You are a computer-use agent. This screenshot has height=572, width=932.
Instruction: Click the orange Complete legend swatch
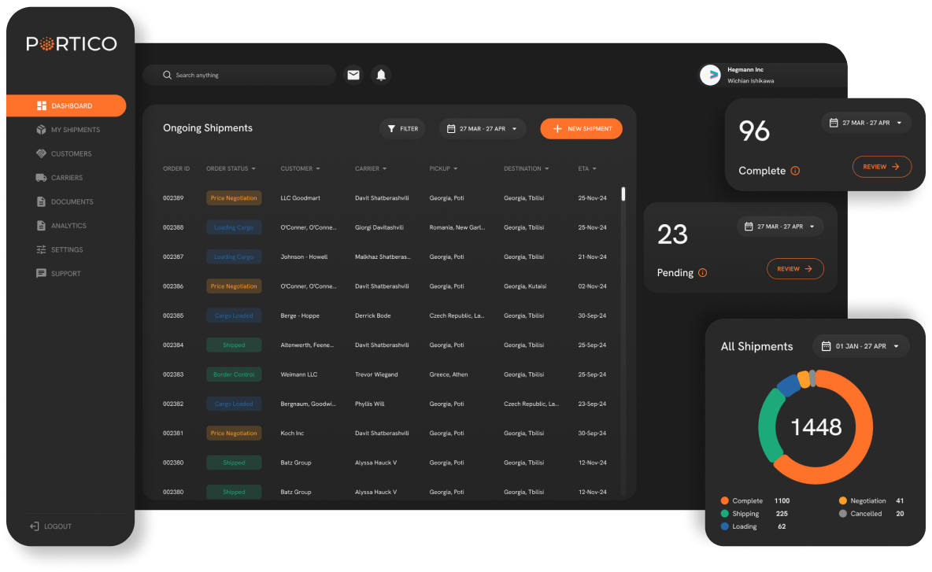724,500
